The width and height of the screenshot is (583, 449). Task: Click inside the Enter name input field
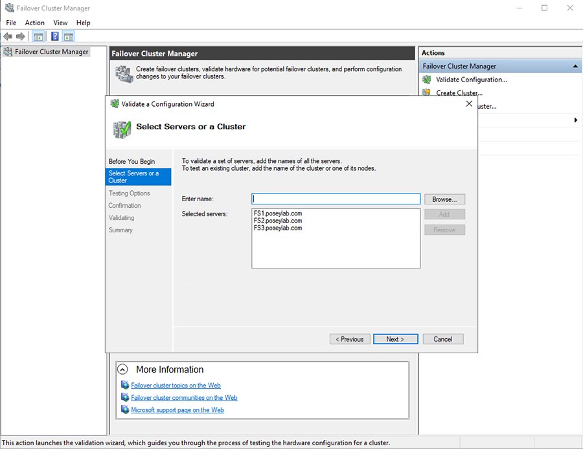coord(336,199)
